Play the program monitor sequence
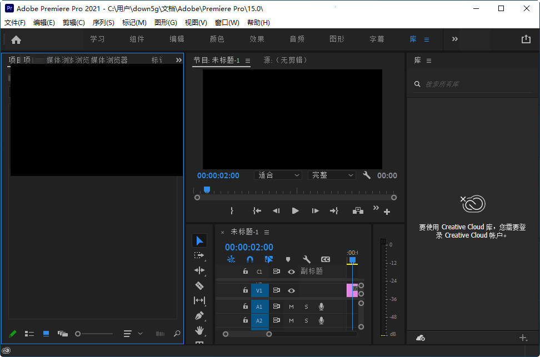The height and width of the screenshot is (357, 540). click(295, 210)
